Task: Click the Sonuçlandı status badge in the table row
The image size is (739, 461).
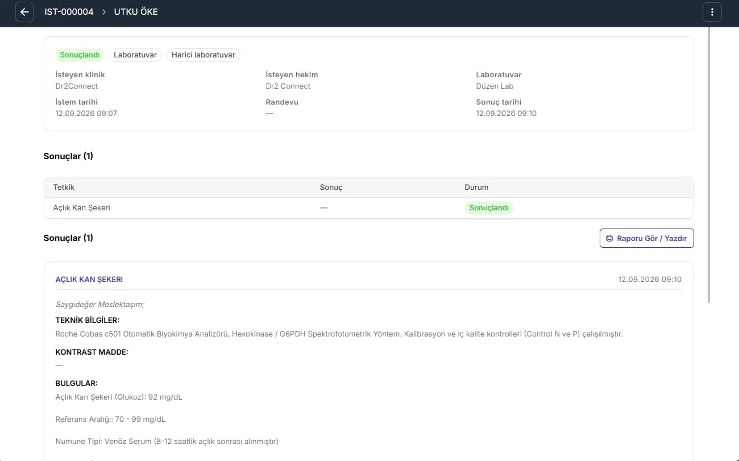Action: point(489,208)
